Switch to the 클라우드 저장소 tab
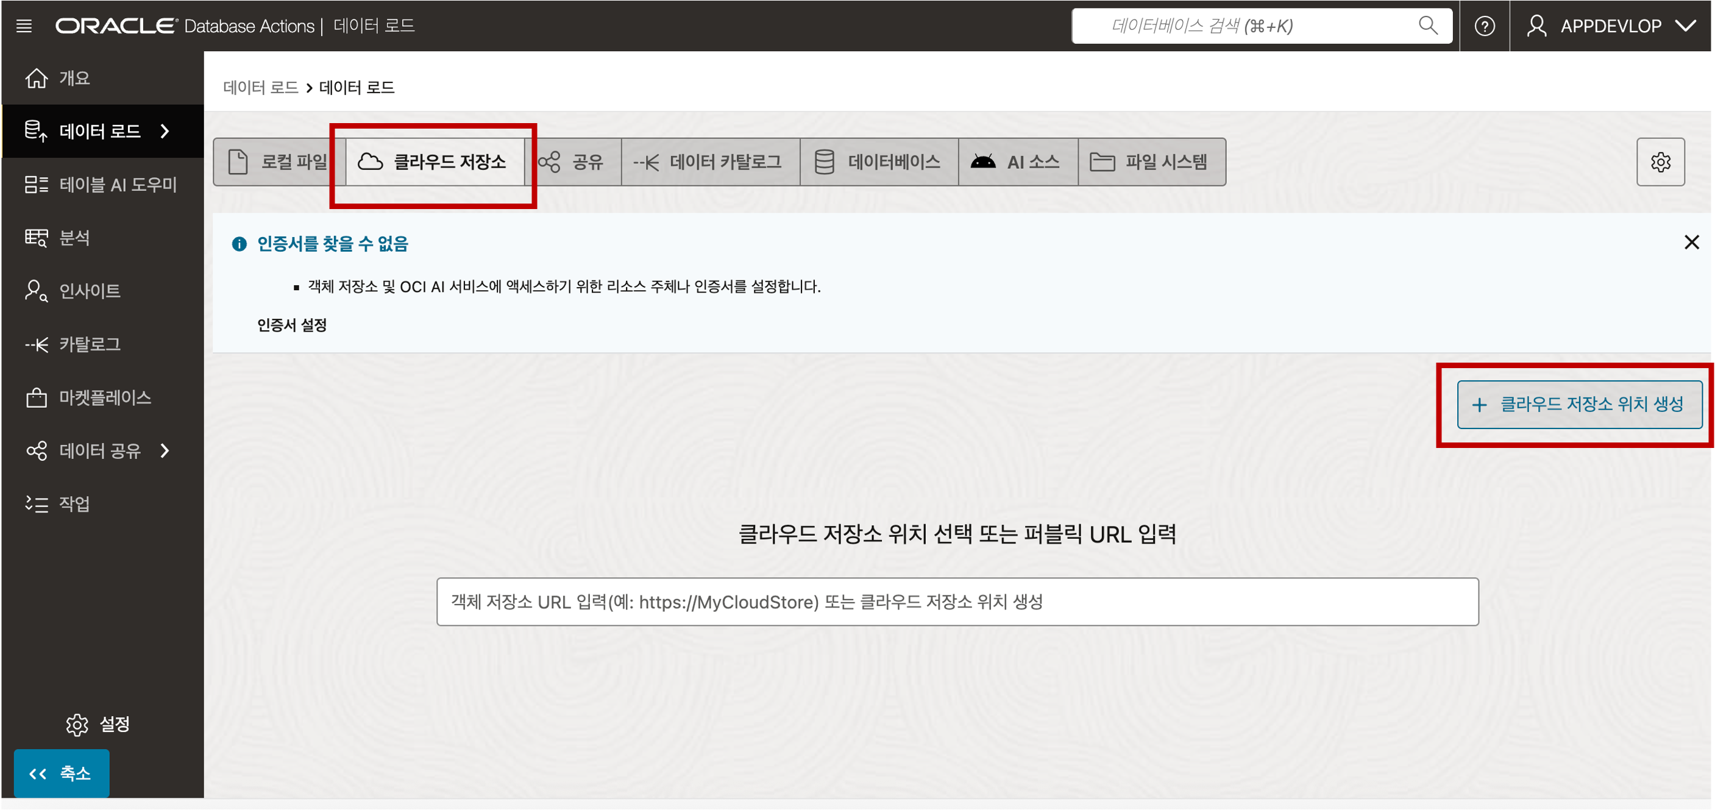Screen dimensions: 1715x810 click(x=435, y=162)
